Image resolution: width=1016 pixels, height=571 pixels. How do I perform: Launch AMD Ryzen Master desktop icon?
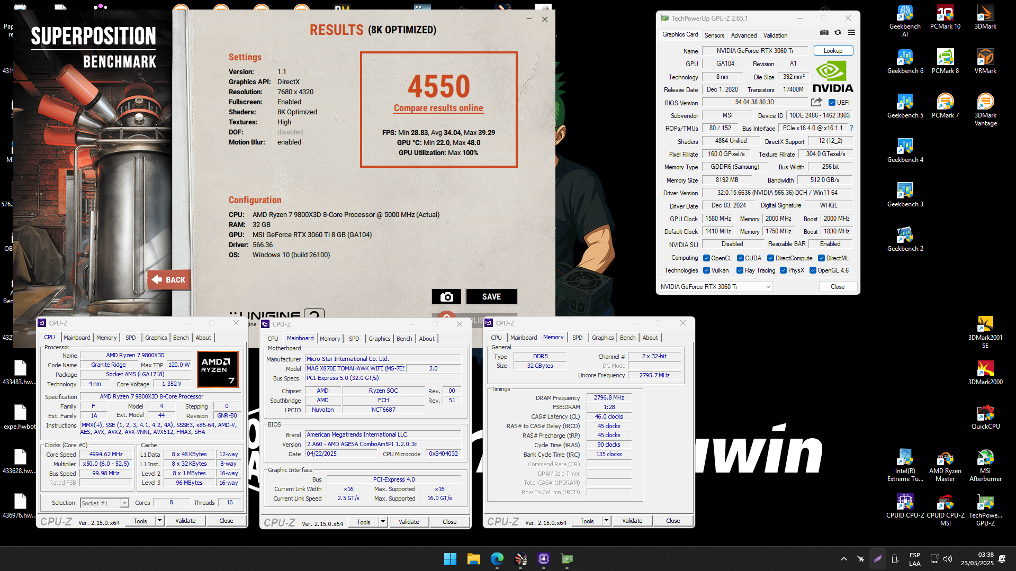(x=945, y=466)
